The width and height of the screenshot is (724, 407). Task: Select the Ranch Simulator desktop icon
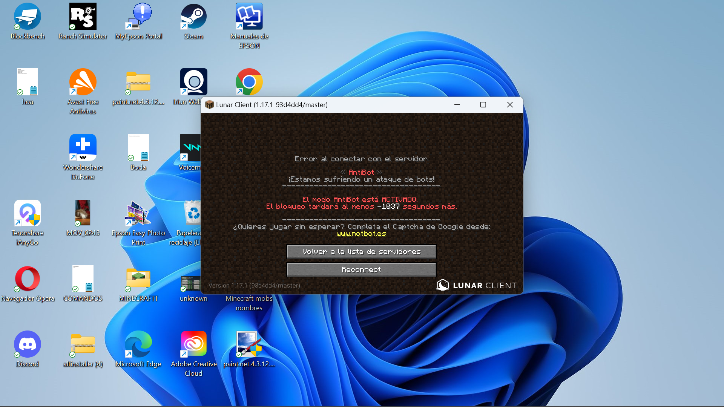point(83,17)
